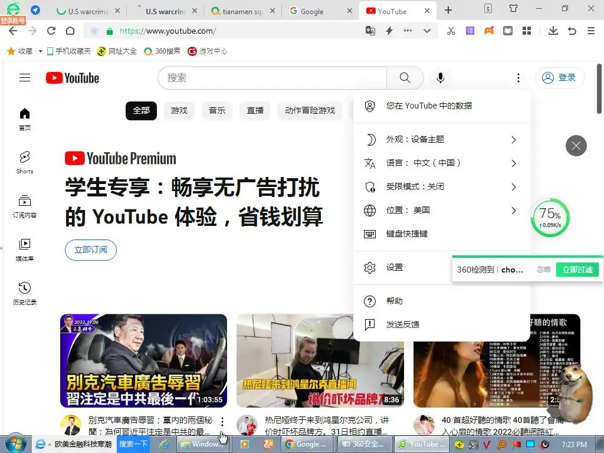Click the 75% speed indicator circle
604x453 pixels.
550,217
